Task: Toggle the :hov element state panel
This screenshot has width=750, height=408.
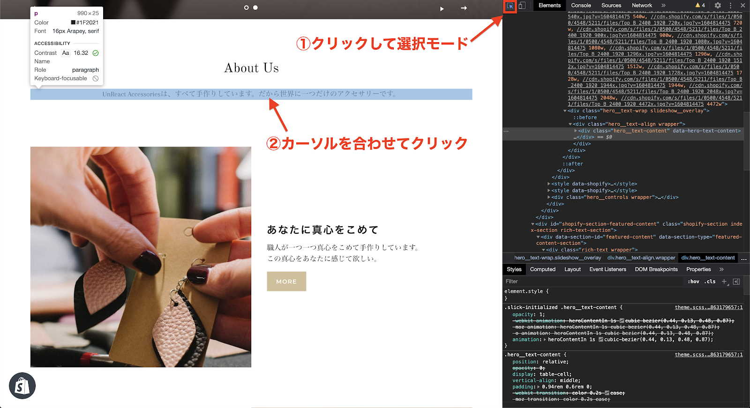Action: click(693, 282)
